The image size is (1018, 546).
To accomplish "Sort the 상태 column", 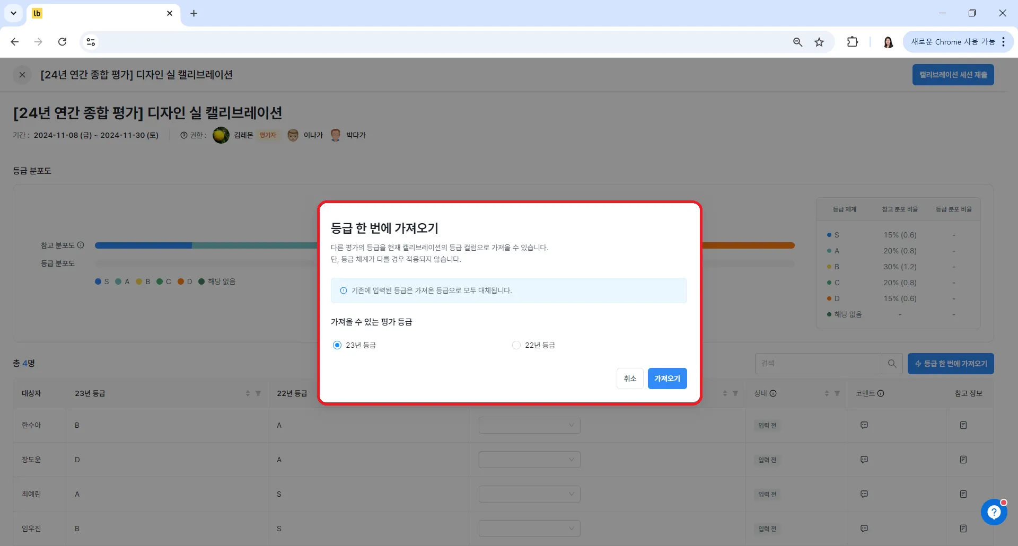I will [x=827, y=393].
